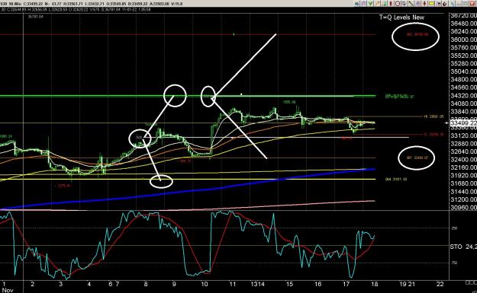Select the orange pencil drawing tool icon

click(377, 3)
